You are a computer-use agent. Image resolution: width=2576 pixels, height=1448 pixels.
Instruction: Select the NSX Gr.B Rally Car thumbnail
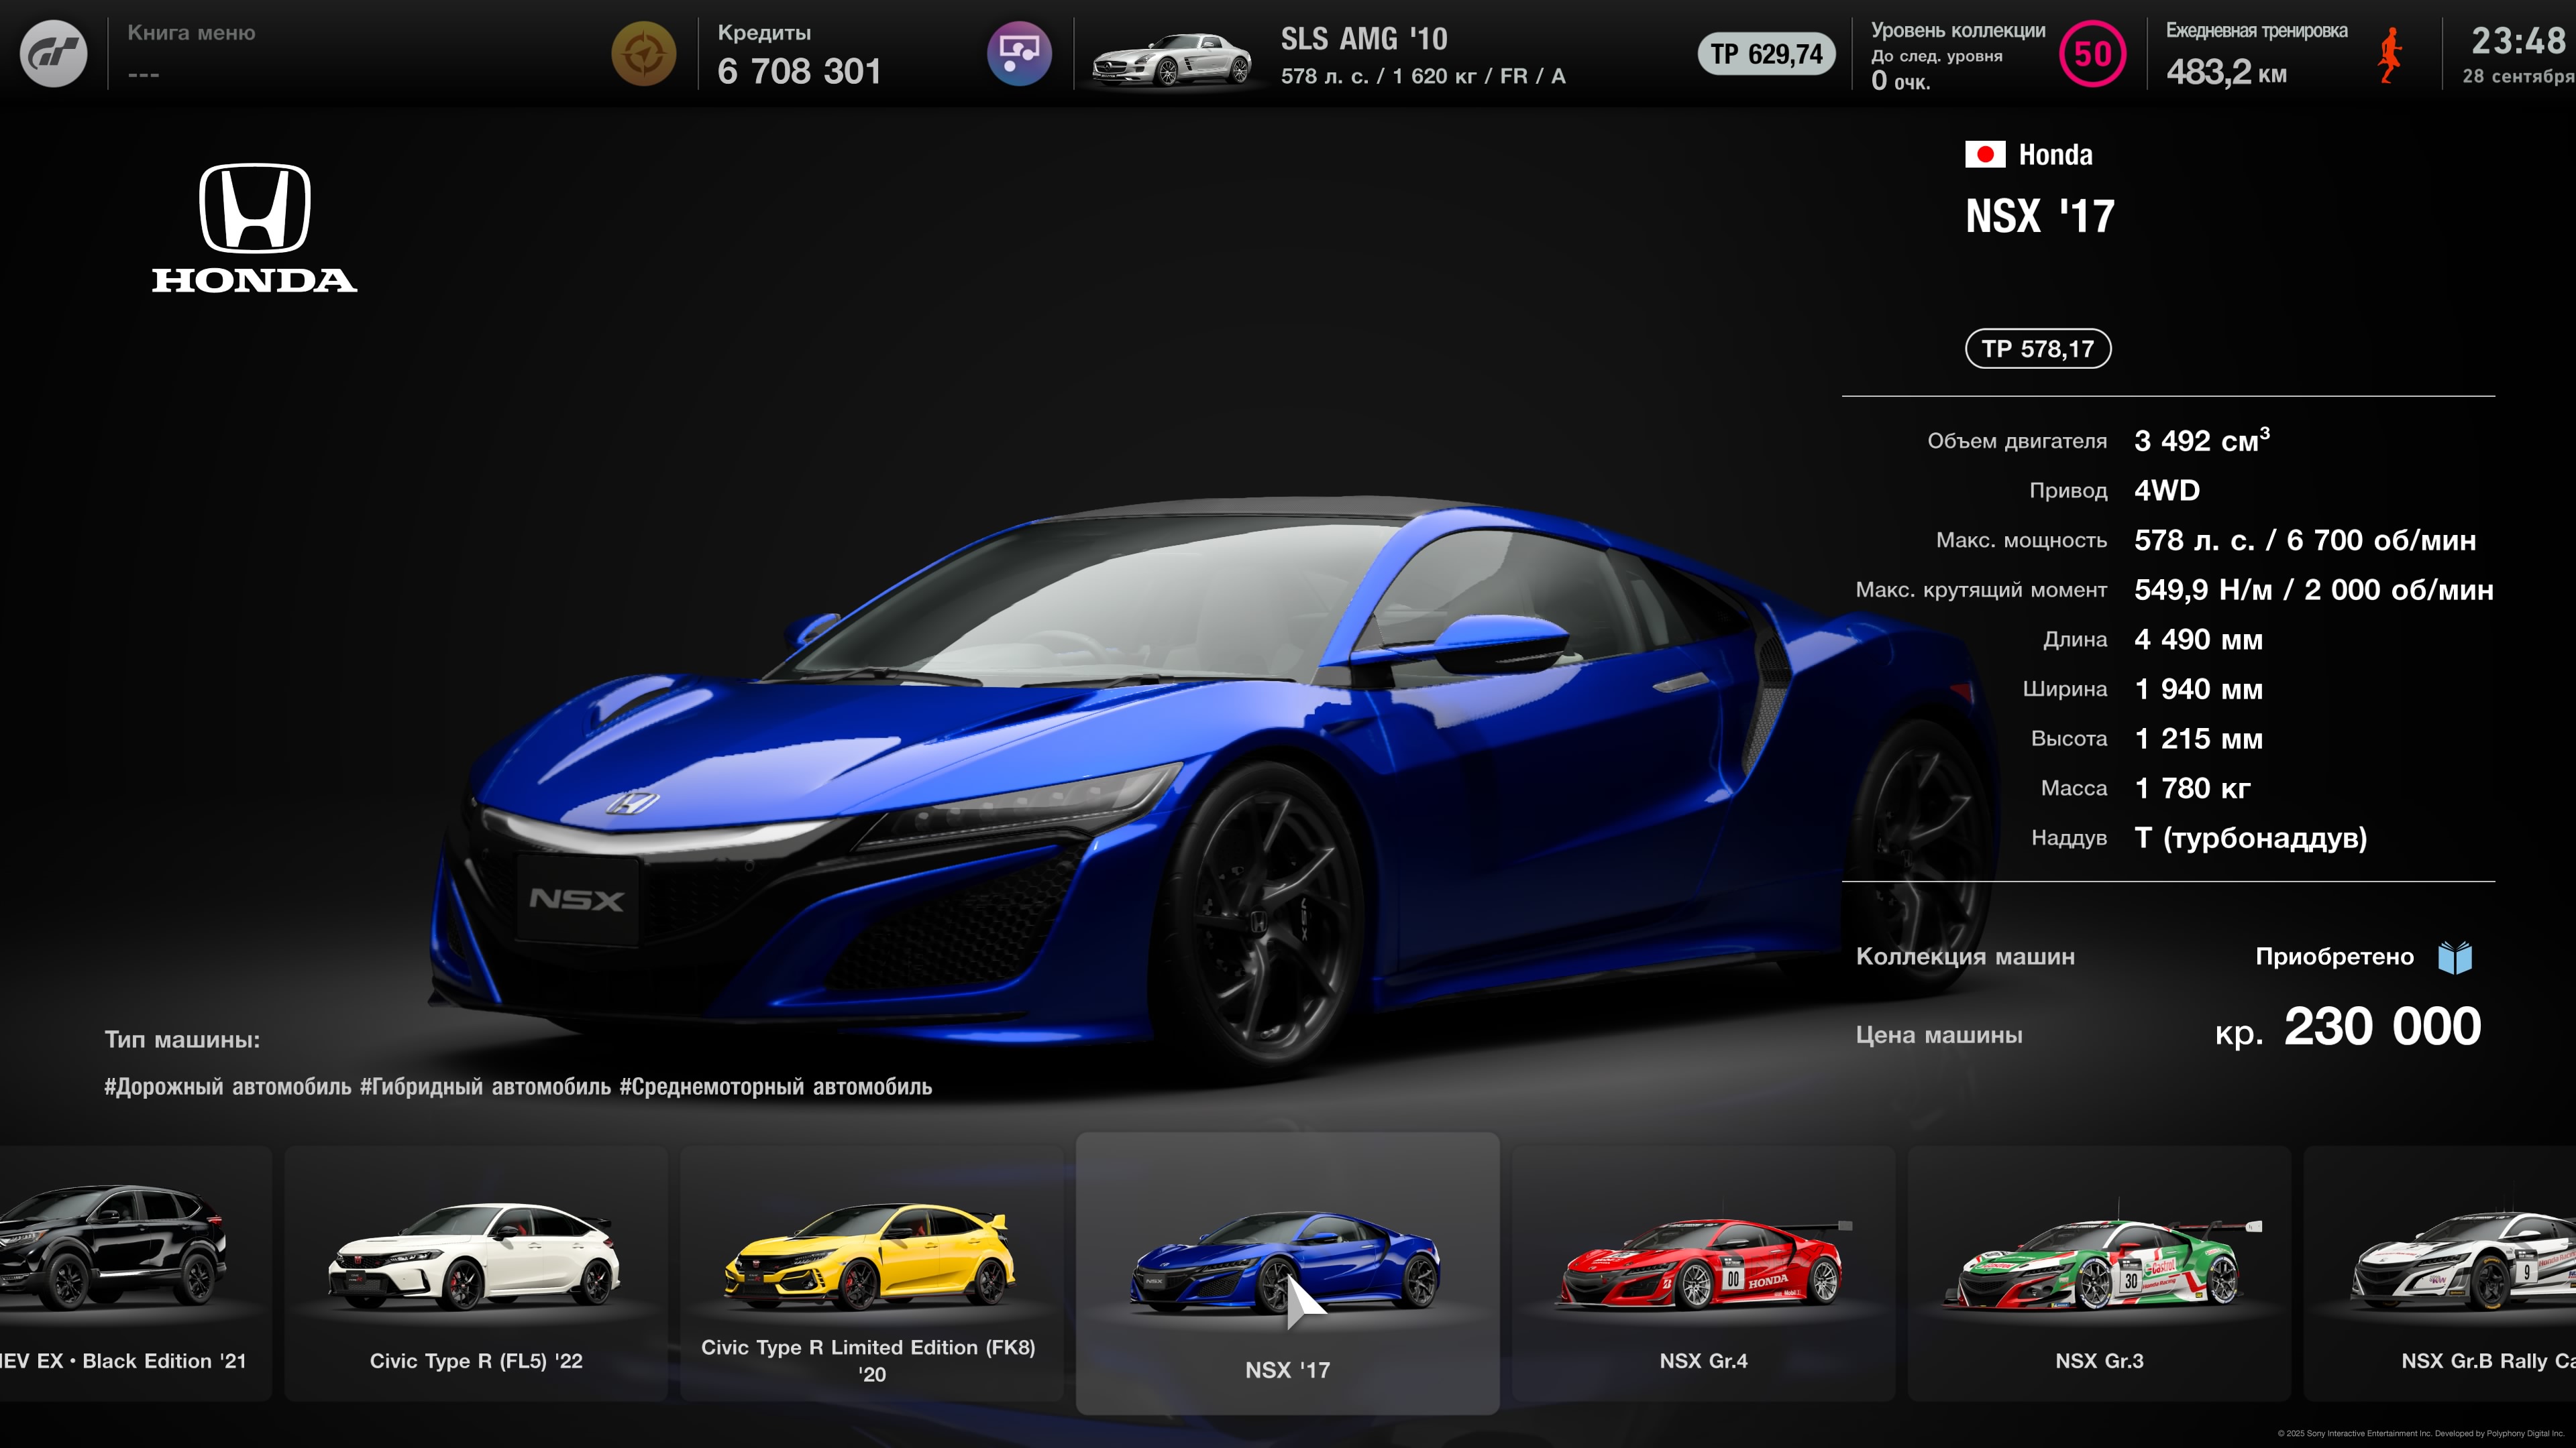pyautogui.click(x=2460, y=1273)
